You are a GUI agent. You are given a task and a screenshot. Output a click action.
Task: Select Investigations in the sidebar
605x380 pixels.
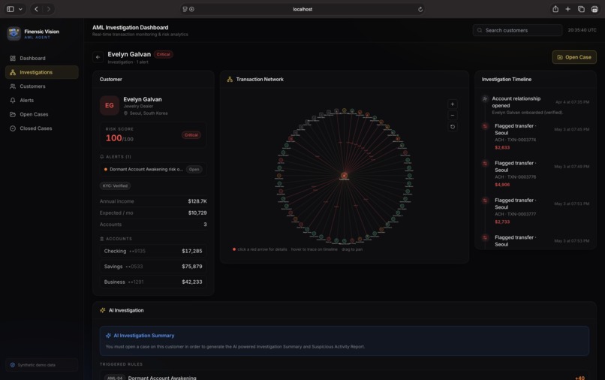42,72
